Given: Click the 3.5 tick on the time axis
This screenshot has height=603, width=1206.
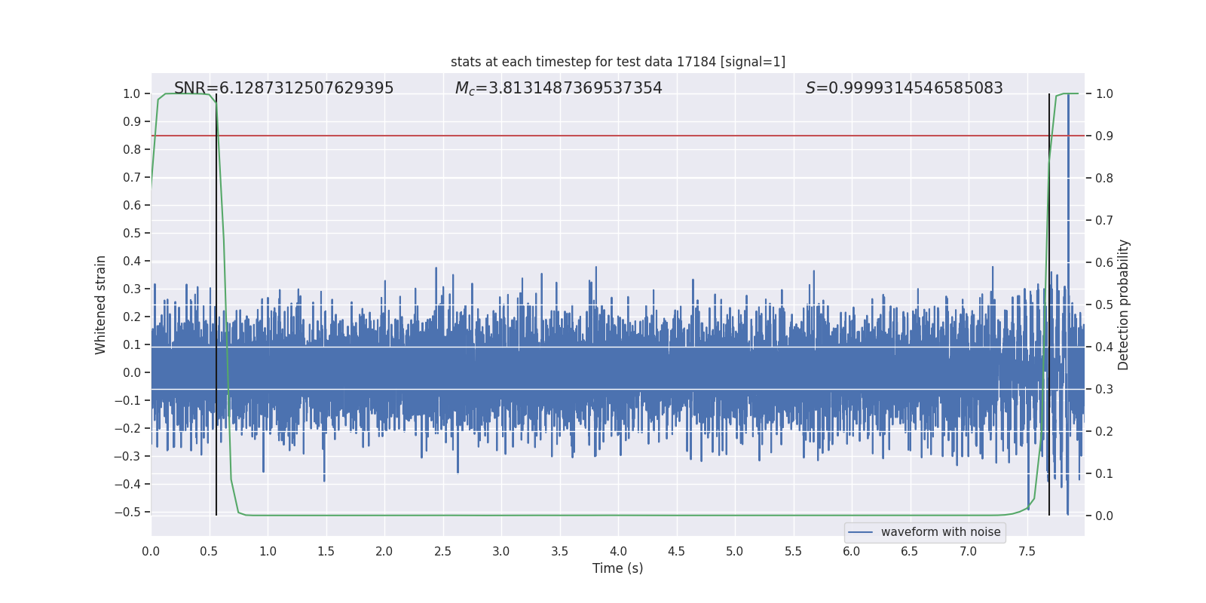Looking at the screenshot, I should [559, 551].
